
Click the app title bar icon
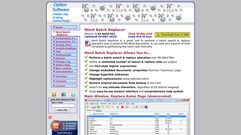(x=86, y=100)
